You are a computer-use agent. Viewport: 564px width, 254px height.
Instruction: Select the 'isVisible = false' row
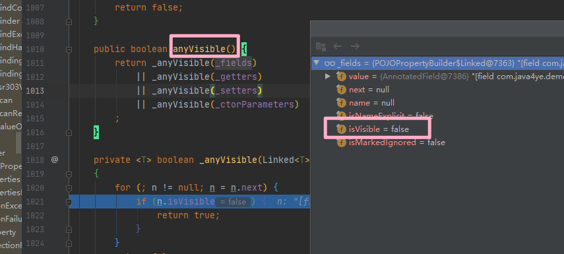(x=437, y=129)
